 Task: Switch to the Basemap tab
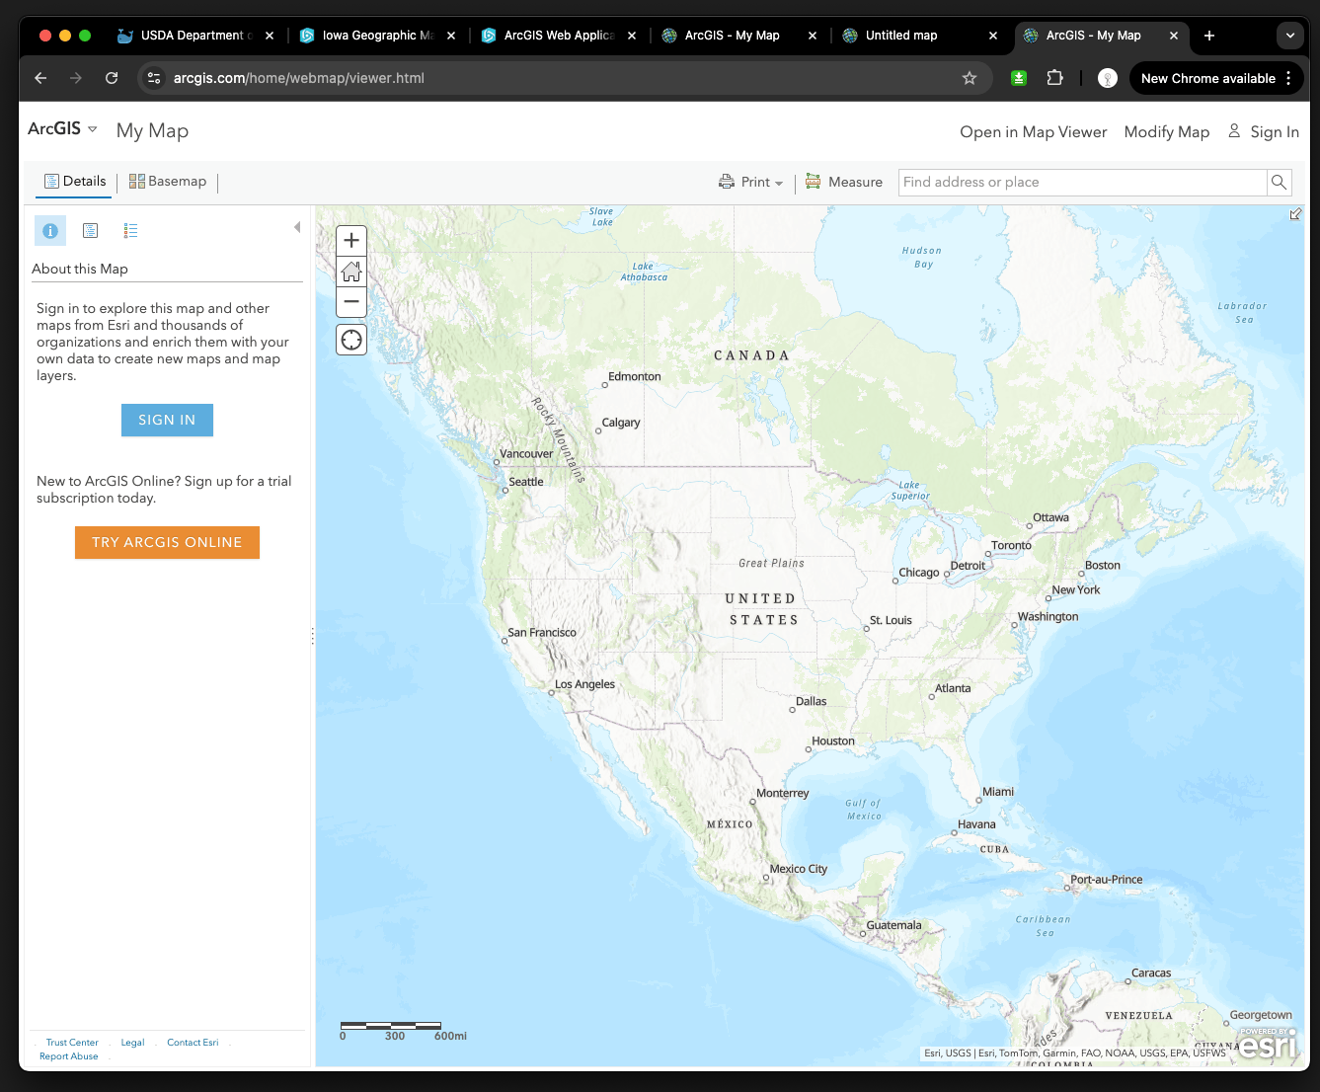tap(168, 182)
